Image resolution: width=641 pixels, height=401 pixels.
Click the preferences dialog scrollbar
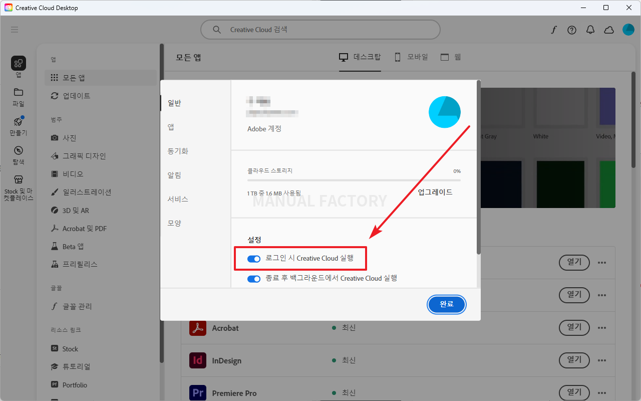(x=479, y=167)
